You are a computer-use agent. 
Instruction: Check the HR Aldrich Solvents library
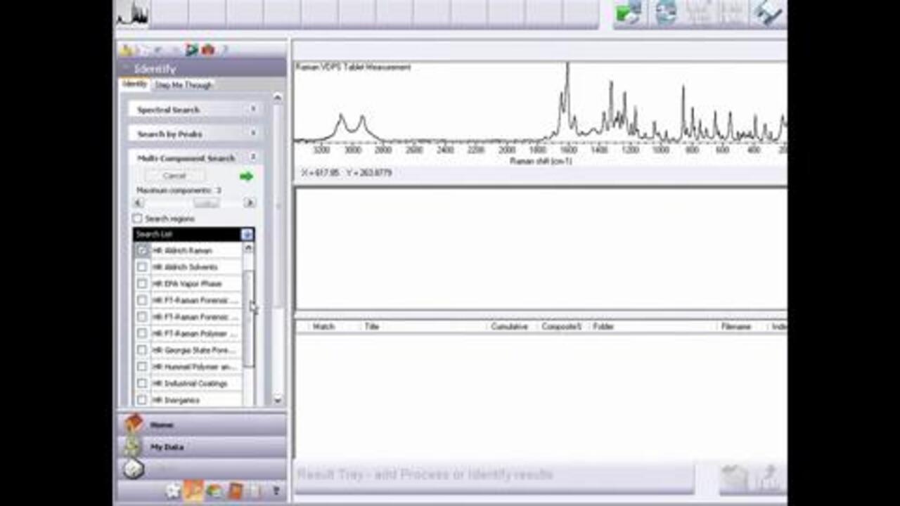click(143, 267)
